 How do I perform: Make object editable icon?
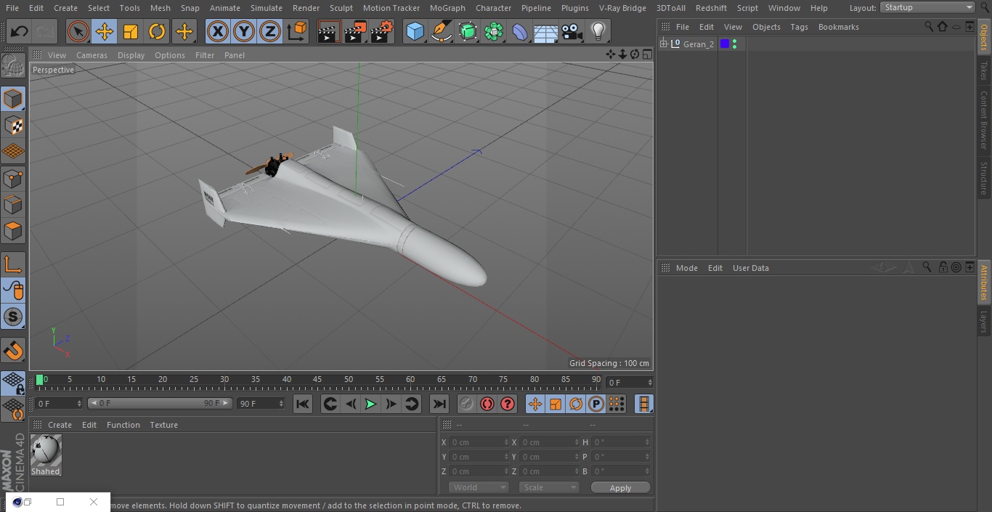(13, 66)
